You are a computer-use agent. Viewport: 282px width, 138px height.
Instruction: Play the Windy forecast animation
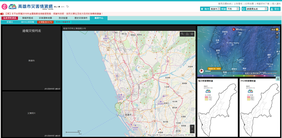pos(201,71)
